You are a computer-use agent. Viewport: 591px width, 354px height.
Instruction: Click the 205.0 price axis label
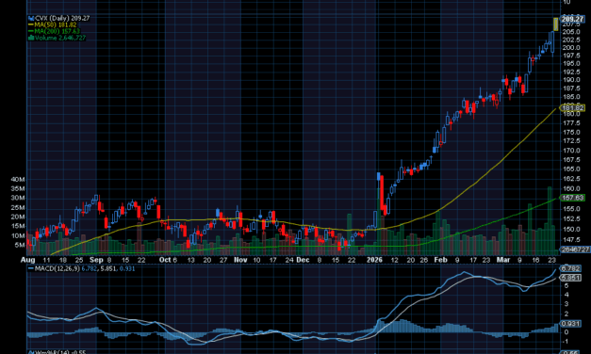(571, 32)
